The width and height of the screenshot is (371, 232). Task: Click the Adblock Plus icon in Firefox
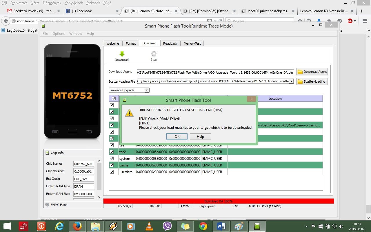pyautogui.click(x=350, y=21)
